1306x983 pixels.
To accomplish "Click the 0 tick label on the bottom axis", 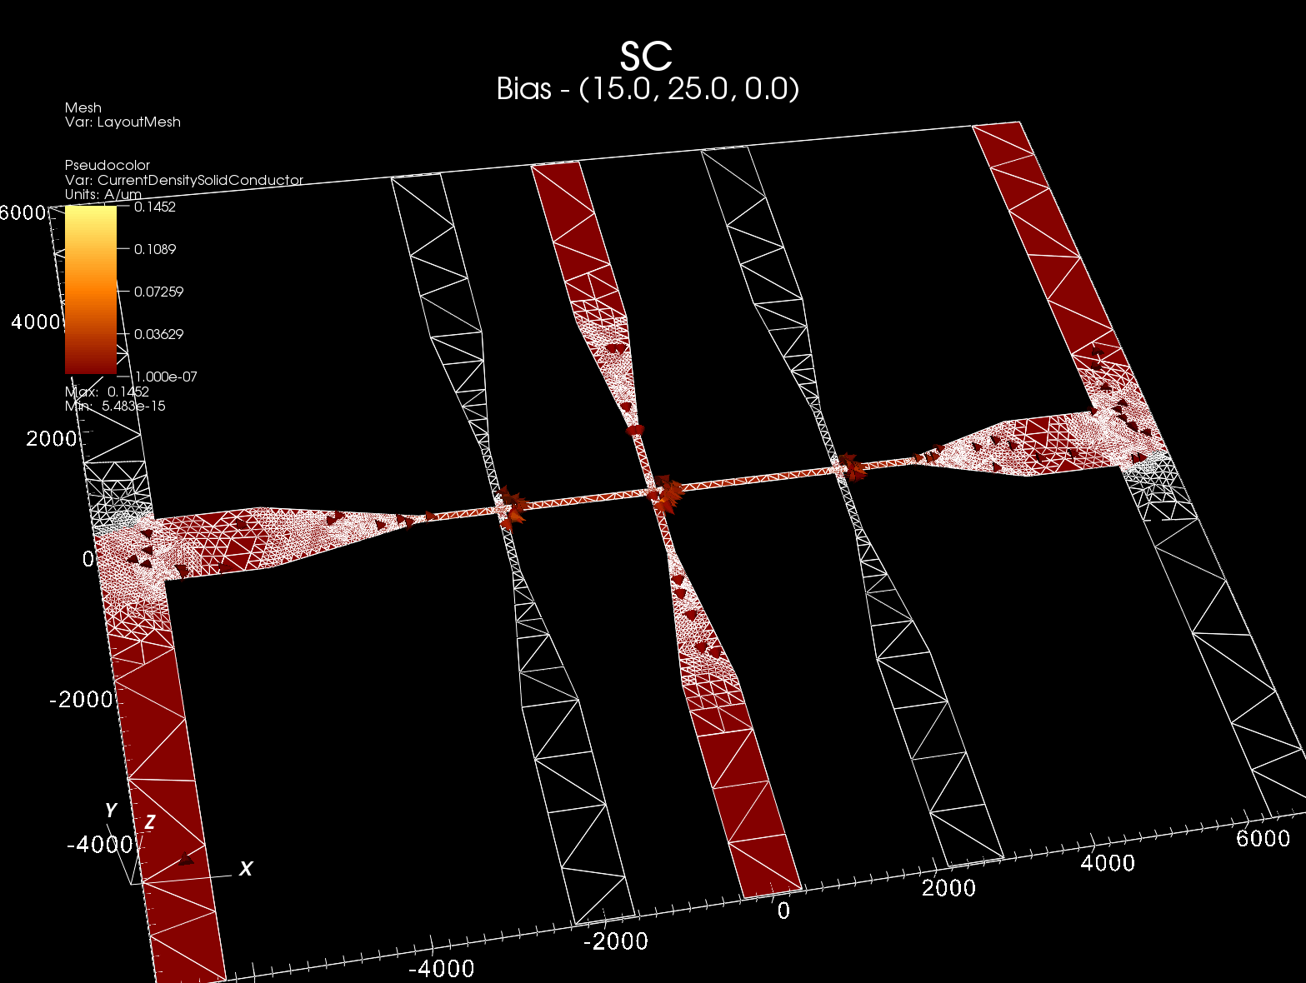I will 783,911.
